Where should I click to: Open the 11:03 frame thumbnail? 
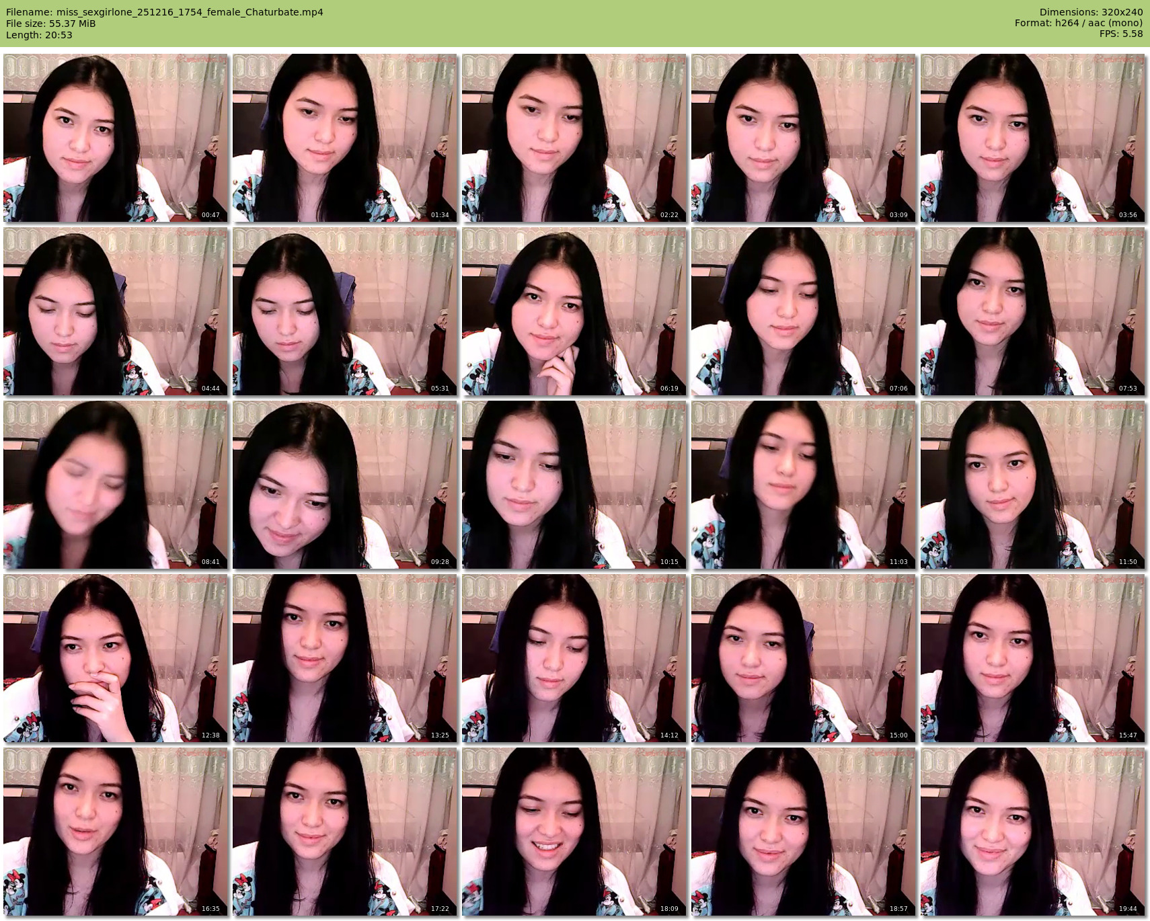tap(803, 485)
